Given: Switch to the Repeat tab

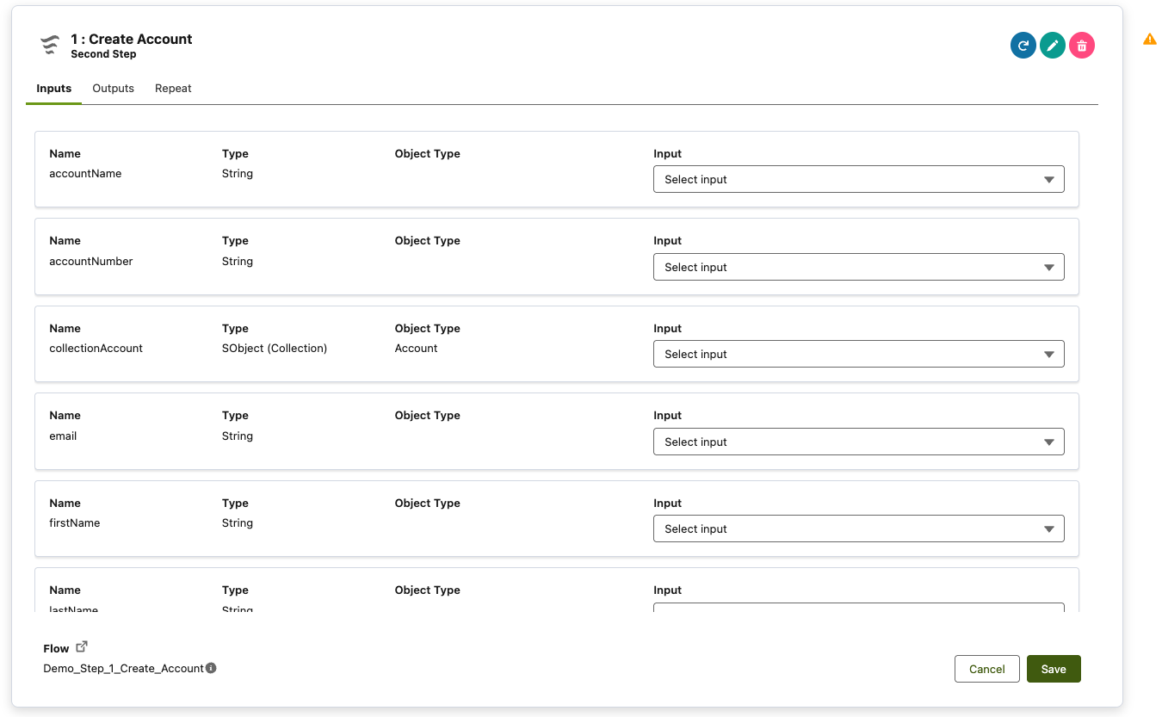Looking at the screenshot, I should [173, 88].
